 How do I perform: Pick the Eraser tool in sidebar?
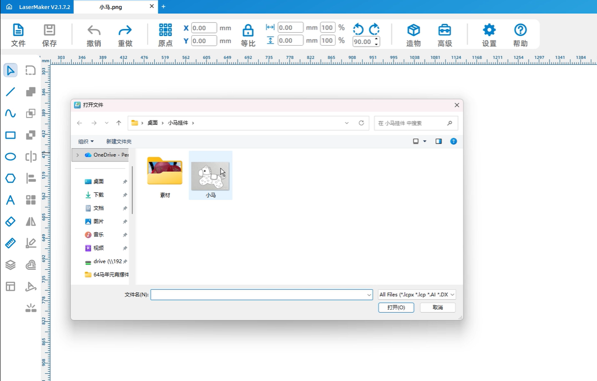pyautogui.click(x=10, y=222)
